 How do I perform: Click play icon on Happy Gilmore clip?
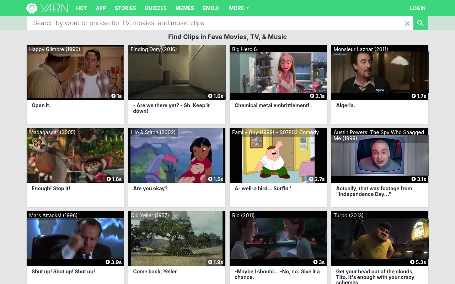tap(113, 96)
